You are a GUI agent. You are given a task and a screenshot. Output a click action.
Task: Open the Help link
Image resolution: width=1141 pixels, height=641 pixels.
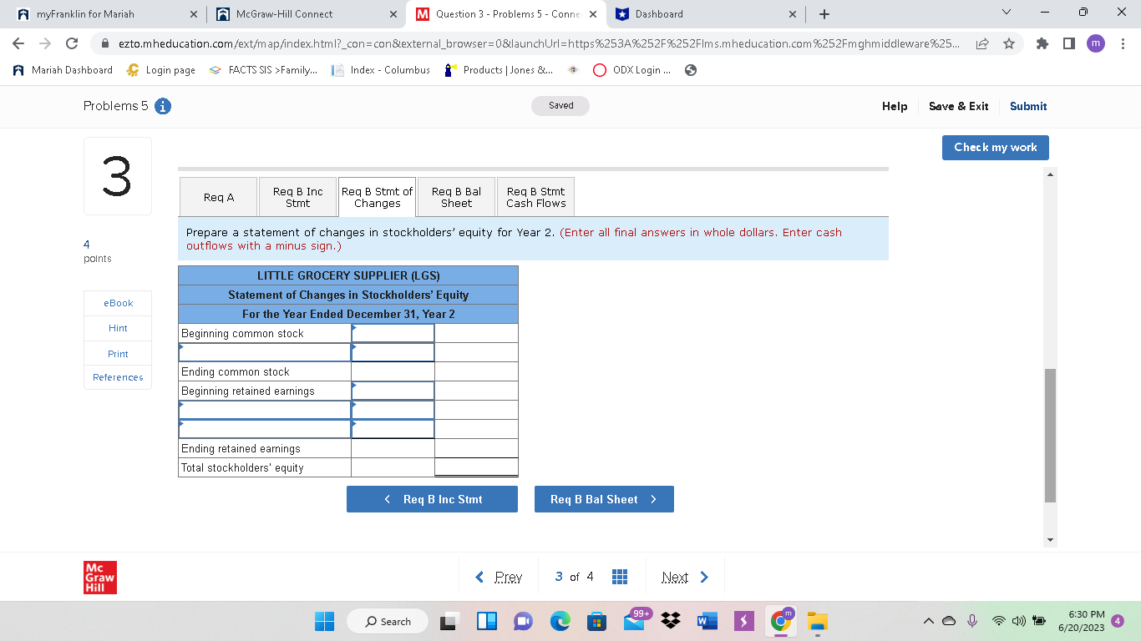(x=895, y=106)
